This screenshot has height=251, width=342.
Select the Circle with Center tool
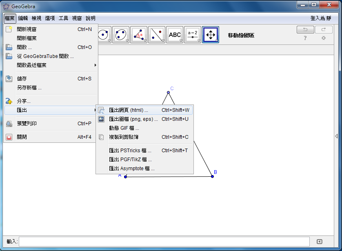pos(104,35)
